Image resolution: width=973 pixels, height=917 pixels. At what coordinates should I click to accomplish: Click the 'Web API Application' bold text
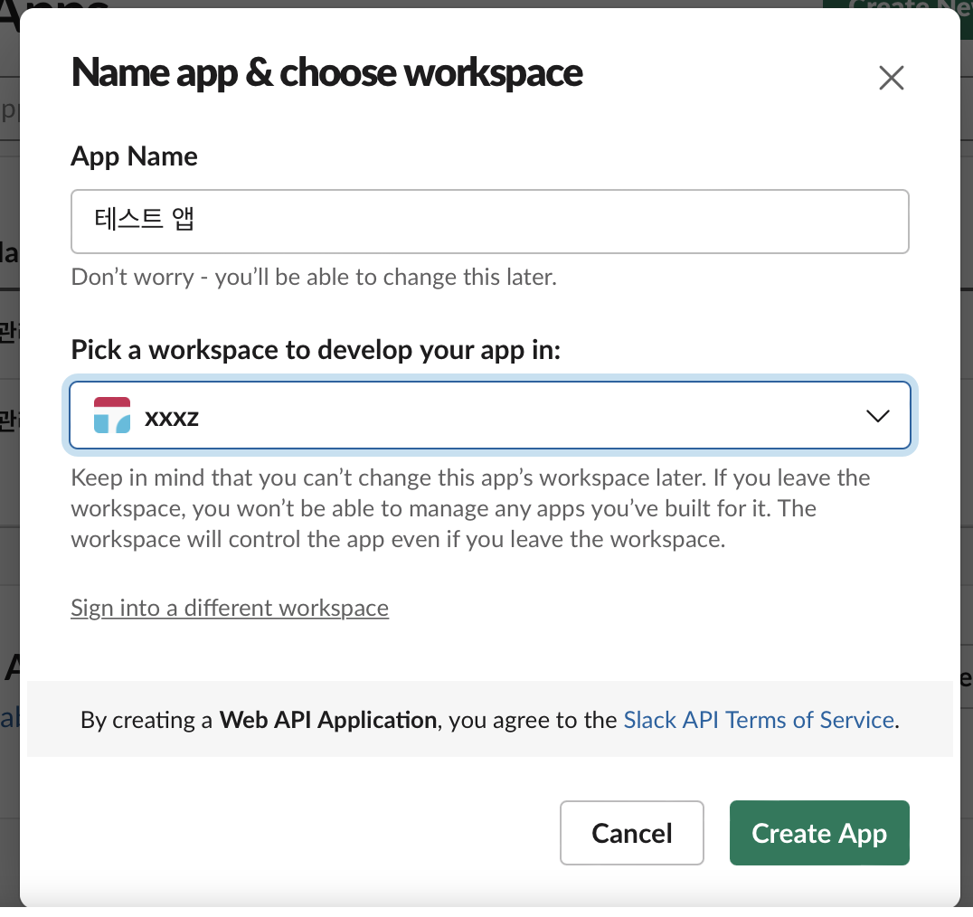pyautogui.click(x=328, y=720)
